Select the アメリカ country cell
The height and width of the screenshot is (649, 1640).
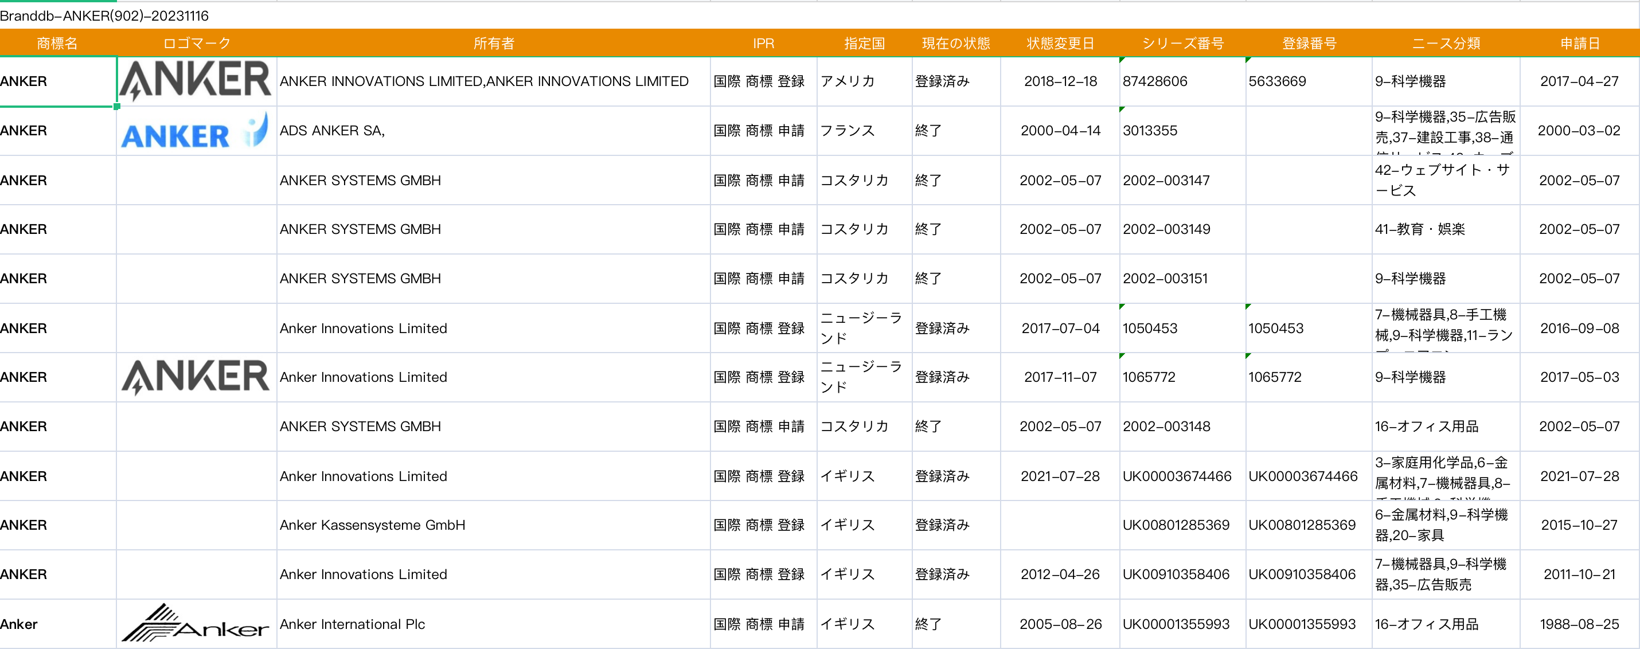coord(865,81)
